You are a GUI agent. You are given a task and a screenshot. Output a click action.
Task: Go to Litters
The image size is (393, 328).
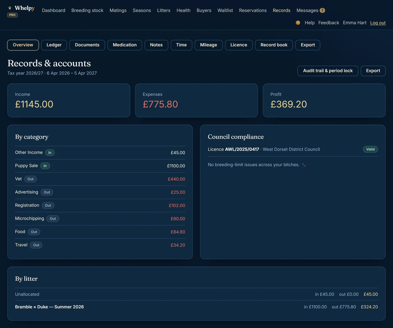pyautogui.click(x=164, y=10)
